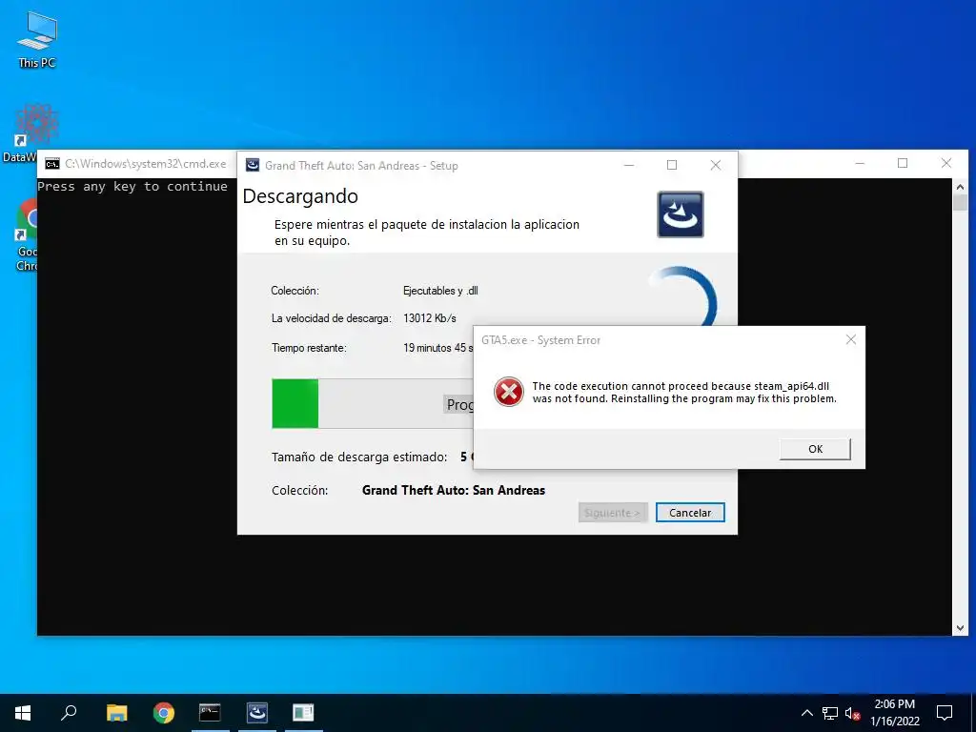The height and width of the screenshot is (732, 976).
Task: Open taskbar search magnifier
Action: (x=69, y=713)
